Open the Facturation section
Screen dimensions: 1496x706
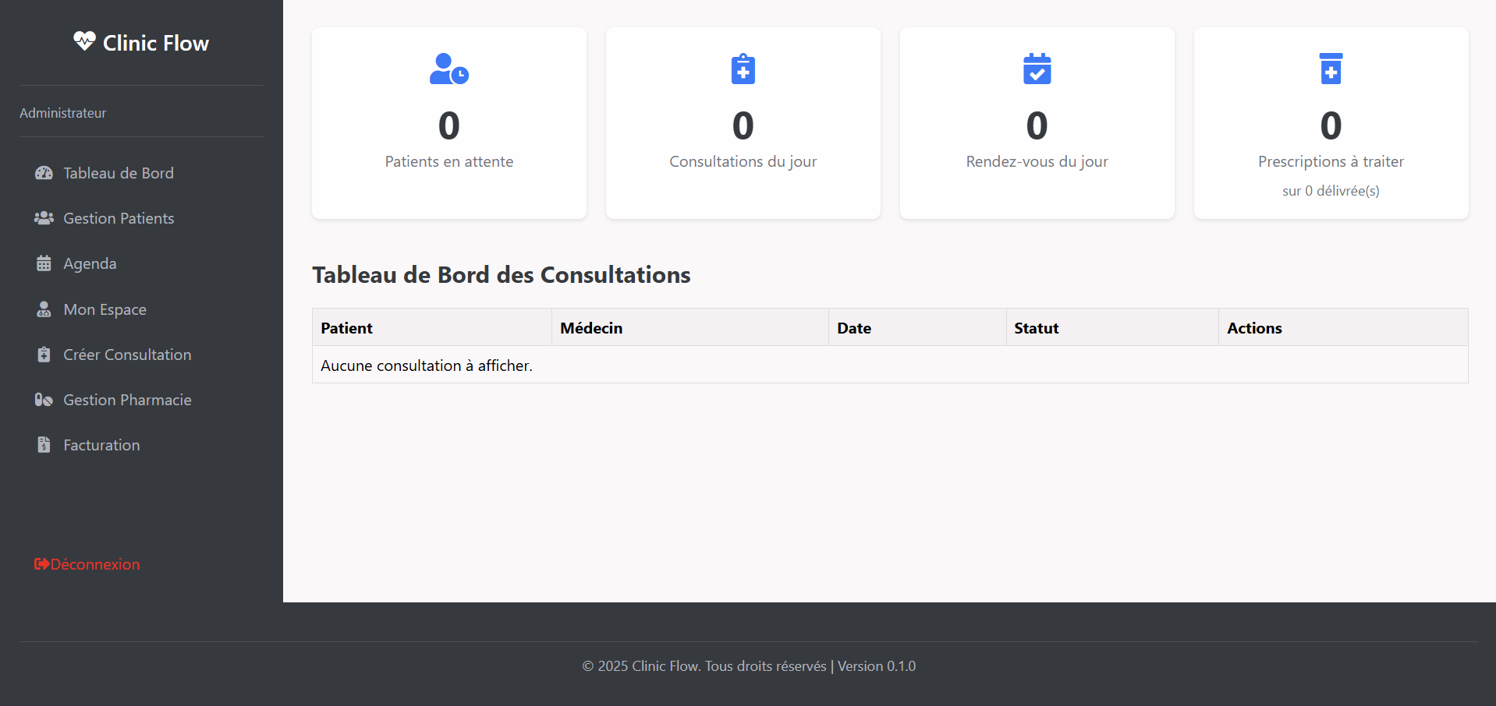click(101, 445)
